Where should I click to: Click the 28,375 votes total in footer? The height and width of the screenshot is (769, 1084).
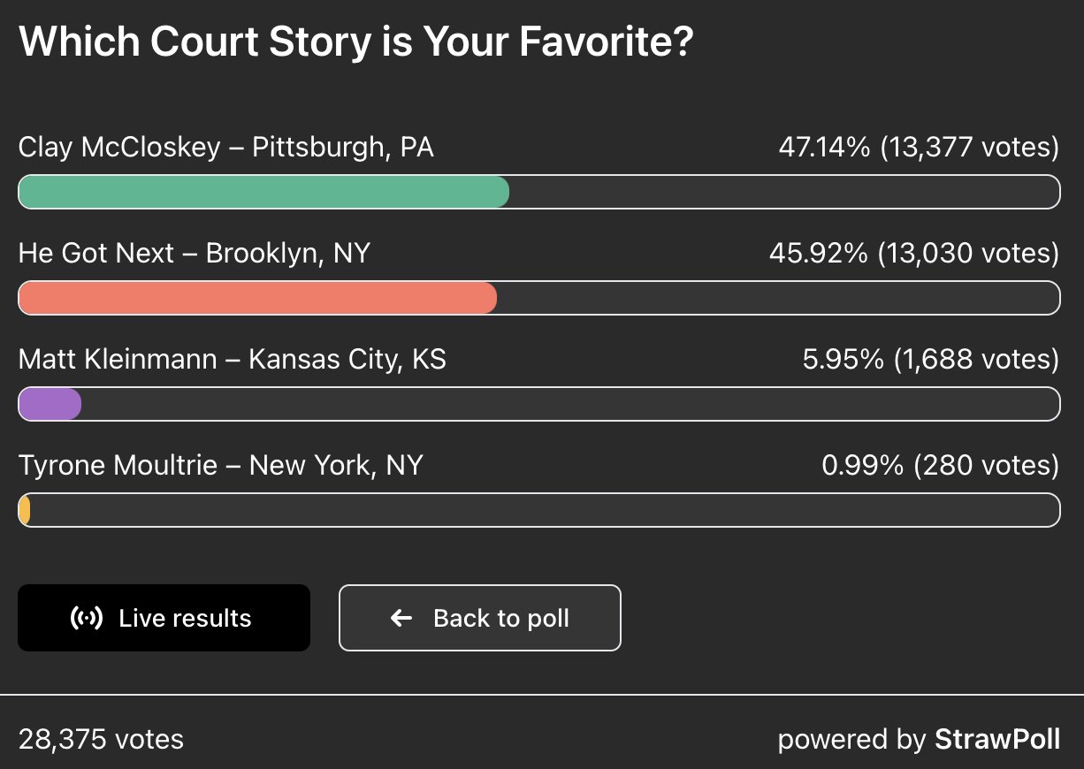(101, 739)
